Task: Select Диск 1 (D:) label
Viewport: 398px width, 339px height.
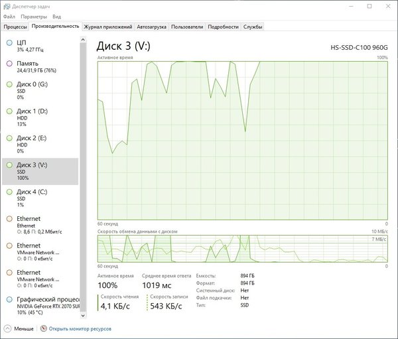Action: (33, 111)
